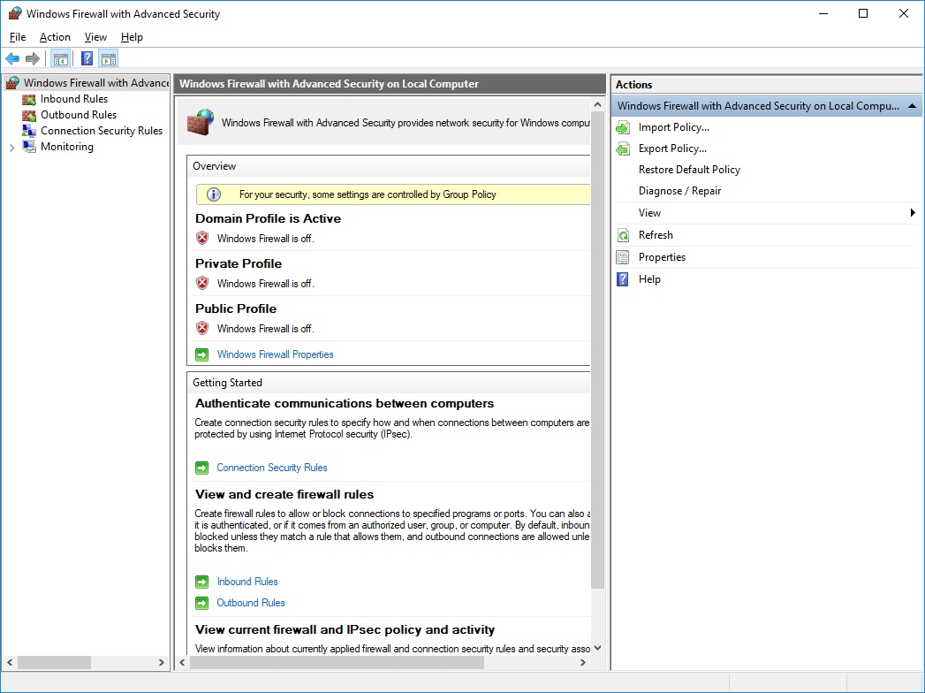The height and width of the screenshot is (693, 925).
Task: Click "Public Profile" heading text
Action: click(x=235, y=308)
